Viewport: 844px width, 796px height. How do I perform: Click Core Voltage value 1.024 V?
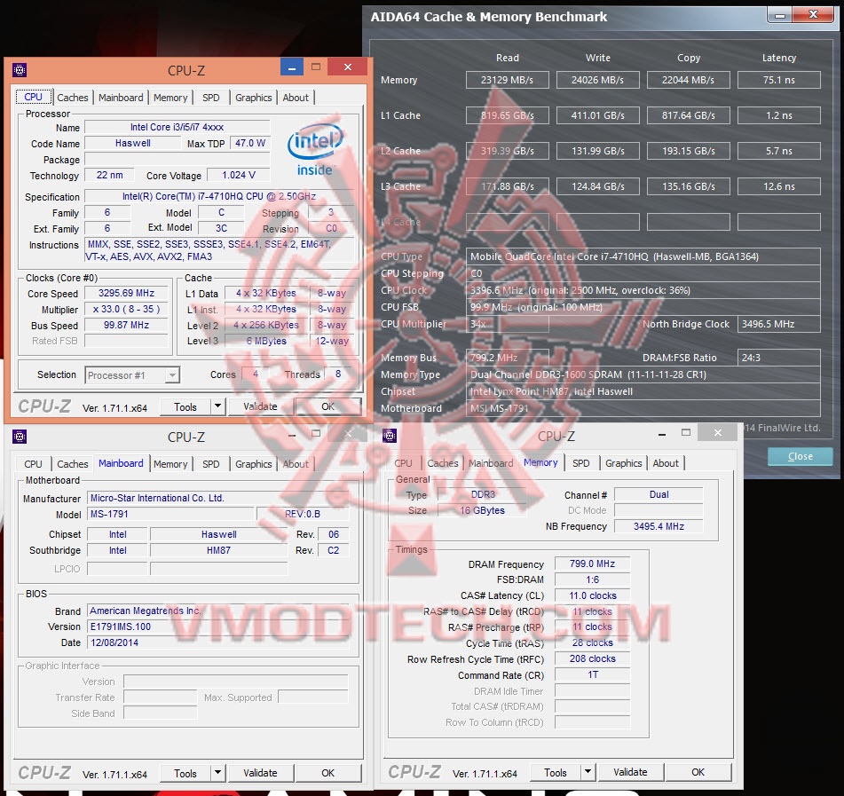click(239, 175)
